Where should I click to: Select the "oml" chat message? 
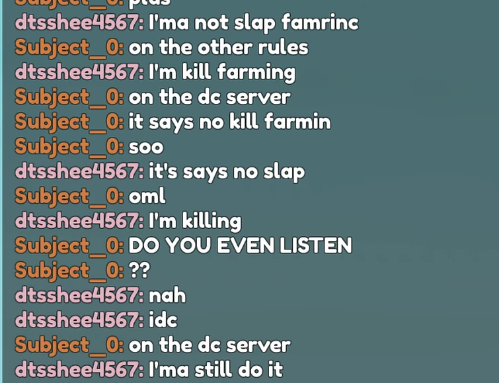(147, 196)
